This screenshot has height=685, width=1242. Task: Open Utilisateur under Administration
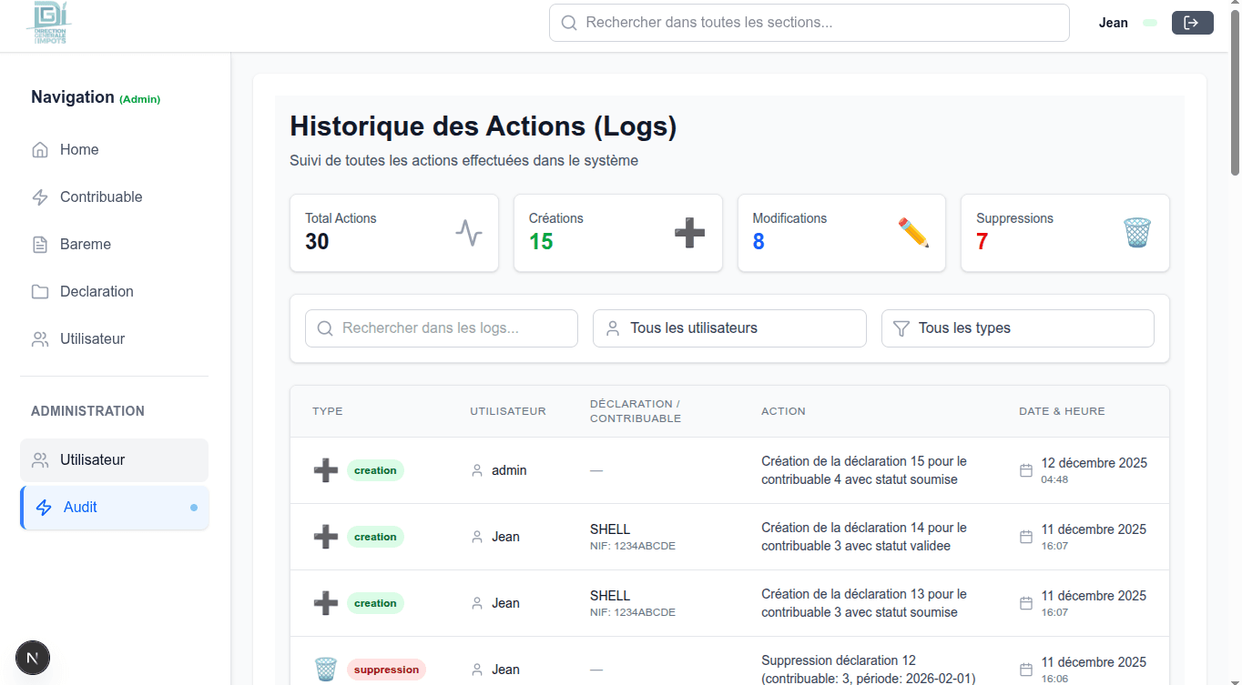pos(115,460)
